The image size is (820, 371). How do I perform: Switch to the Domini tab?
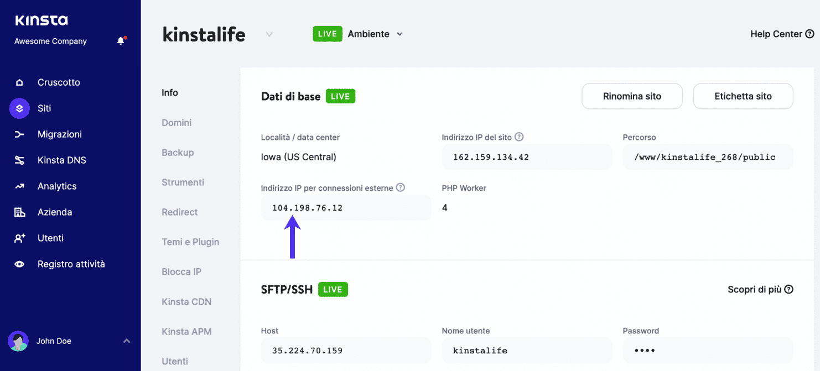pyautogui.click(x=177, y=123)
